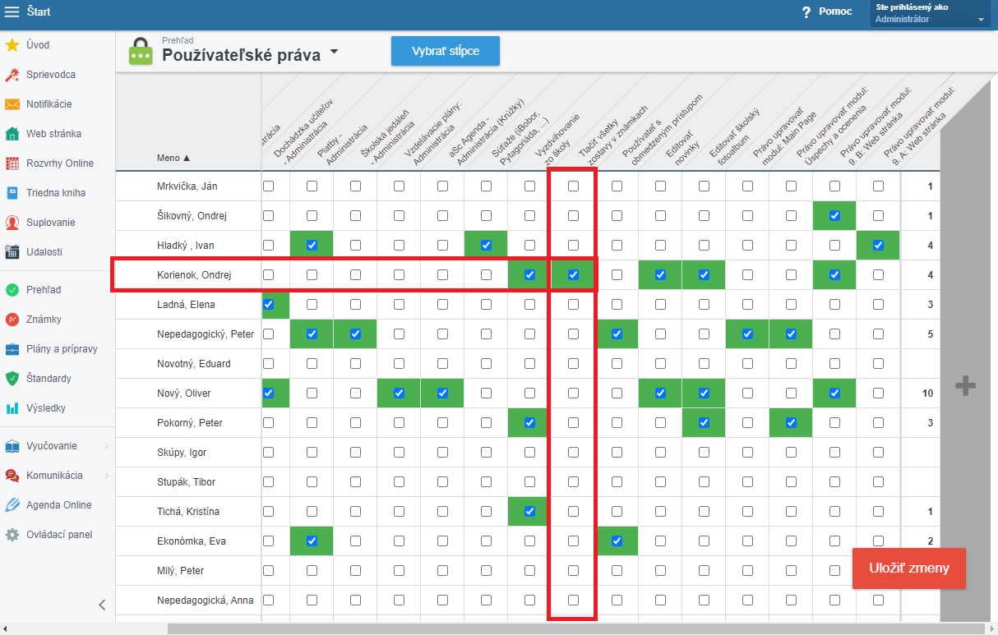Open Ovládací panel gear icon
This screenshot has width=998, height=635.
click(12, 535)
